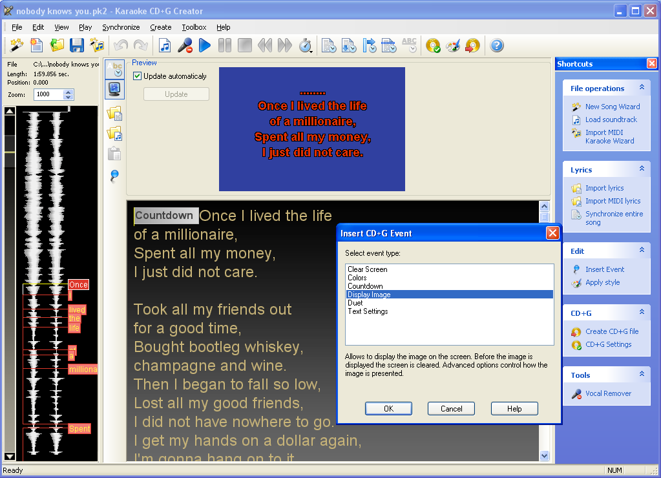Toggle the preview monitor icon in side toolbar
This screenshot has width=661, height=478.
click(114, 88)
